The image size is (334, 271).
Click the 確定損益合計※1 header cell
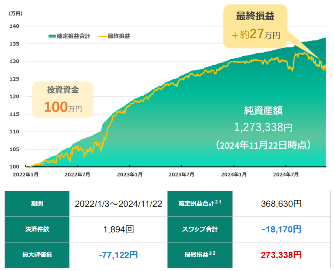(200, 204)
